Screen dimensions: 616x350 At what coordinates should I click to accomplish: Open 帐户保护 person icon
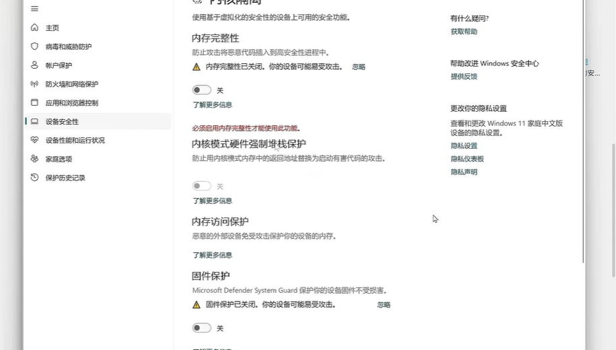click(x=34, y=65)
